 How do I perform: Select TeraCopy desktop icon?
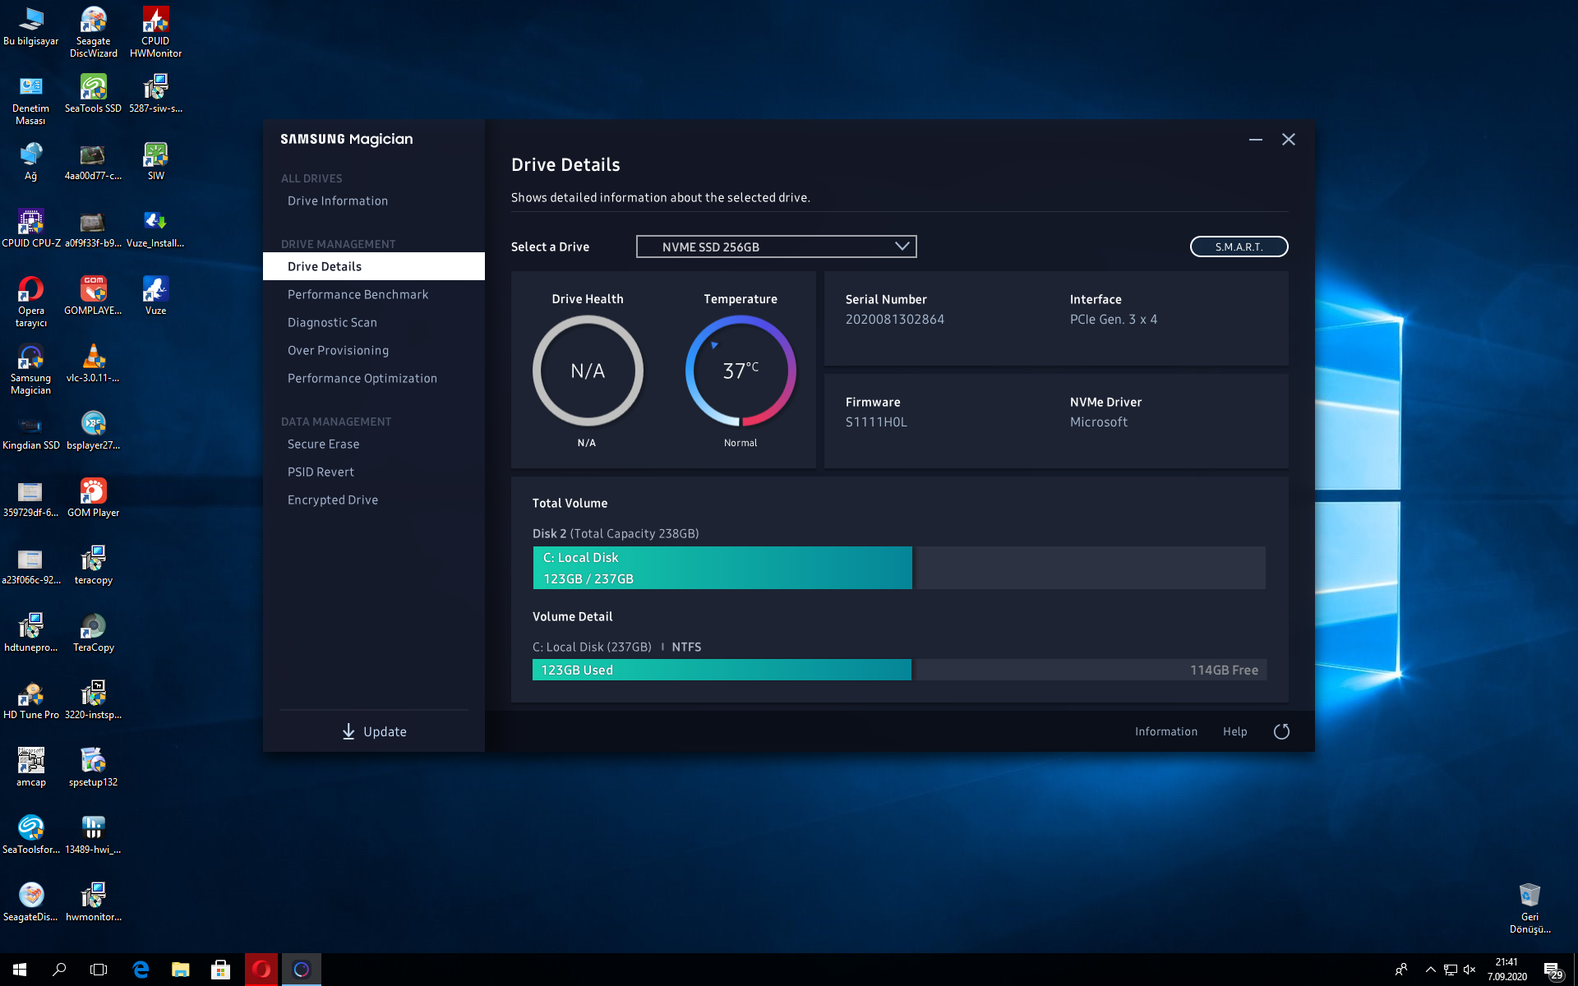click(x=94, y=633)
